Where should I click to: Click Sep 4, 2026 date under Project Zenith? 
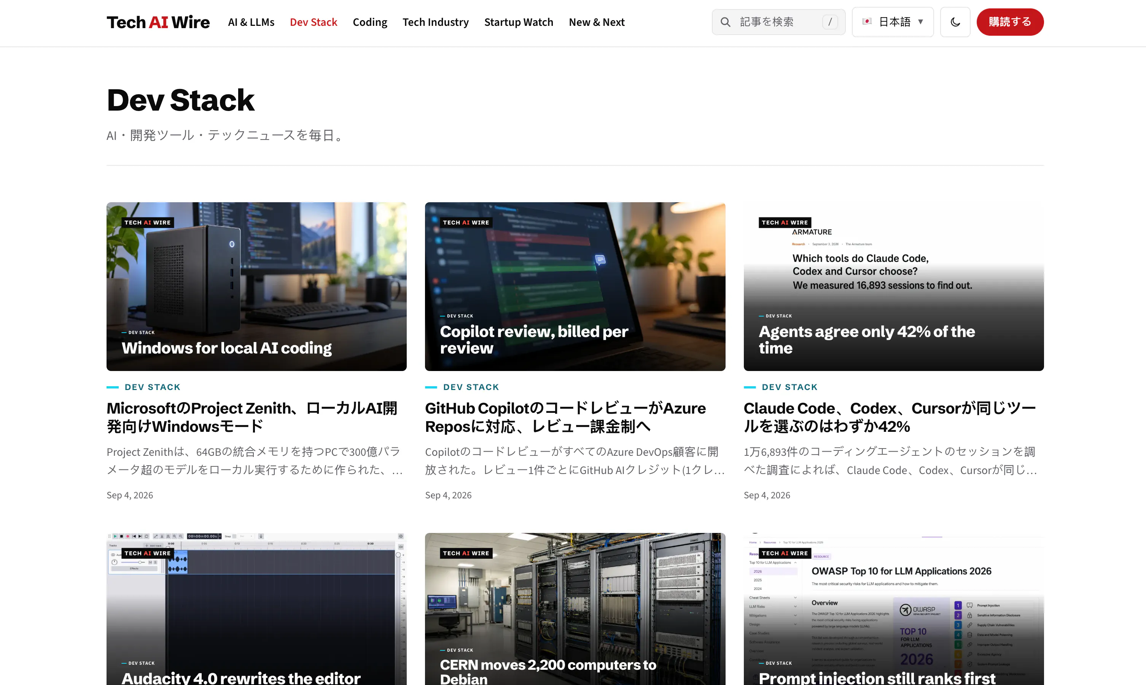coord(130,495)
